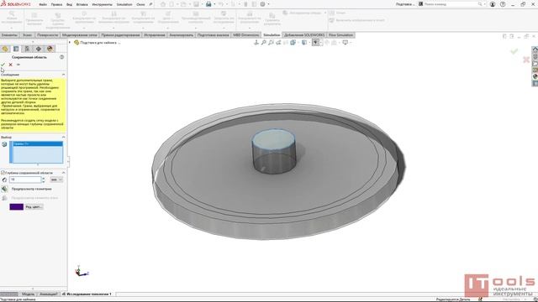Open help for the Preserved Region panel

(61, 57)
